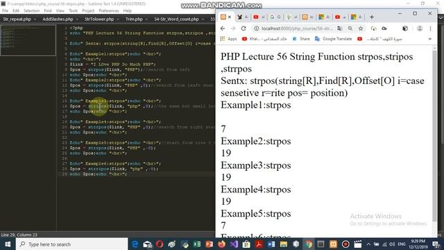Open the Preferences menu in Sublime Text
This screenshot has height=250, width=444.
(109, 11)
